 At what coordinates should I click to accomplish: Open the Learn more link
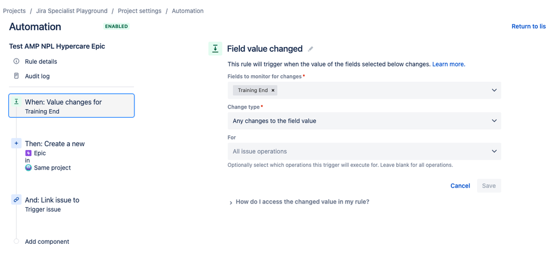[449, 64]
